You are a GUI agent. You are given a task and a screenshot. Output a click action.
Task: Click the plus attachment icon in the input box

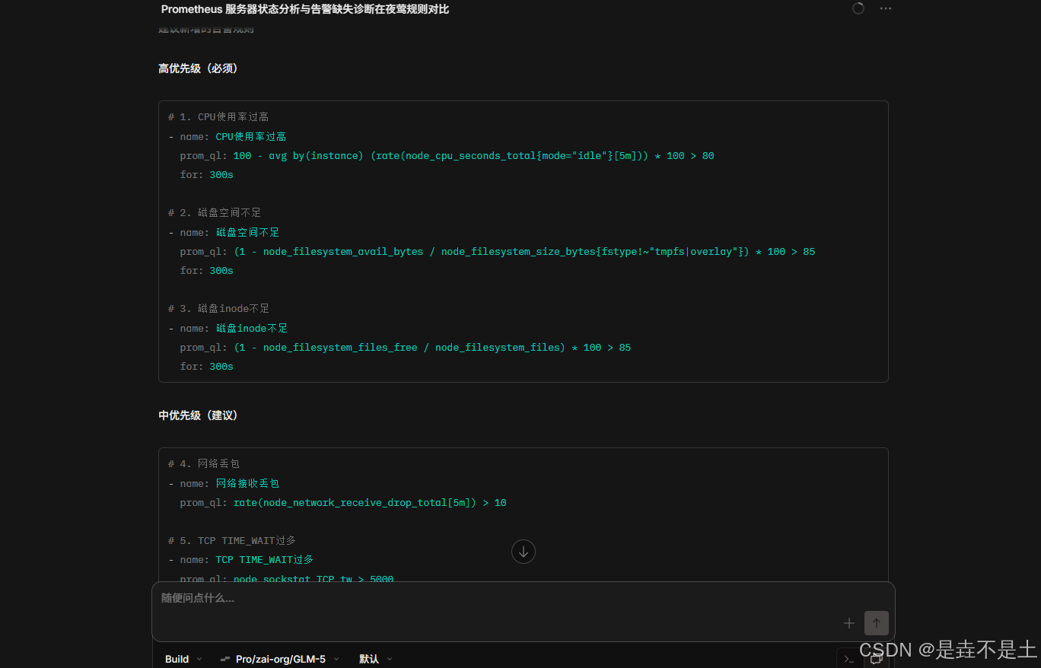click(x=849, y=623)
